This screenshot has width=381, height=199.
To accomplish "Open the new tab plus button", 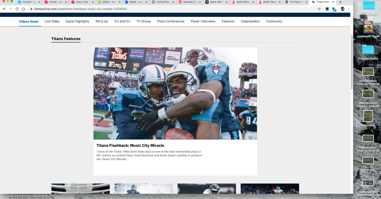I will tap(340, 2).
